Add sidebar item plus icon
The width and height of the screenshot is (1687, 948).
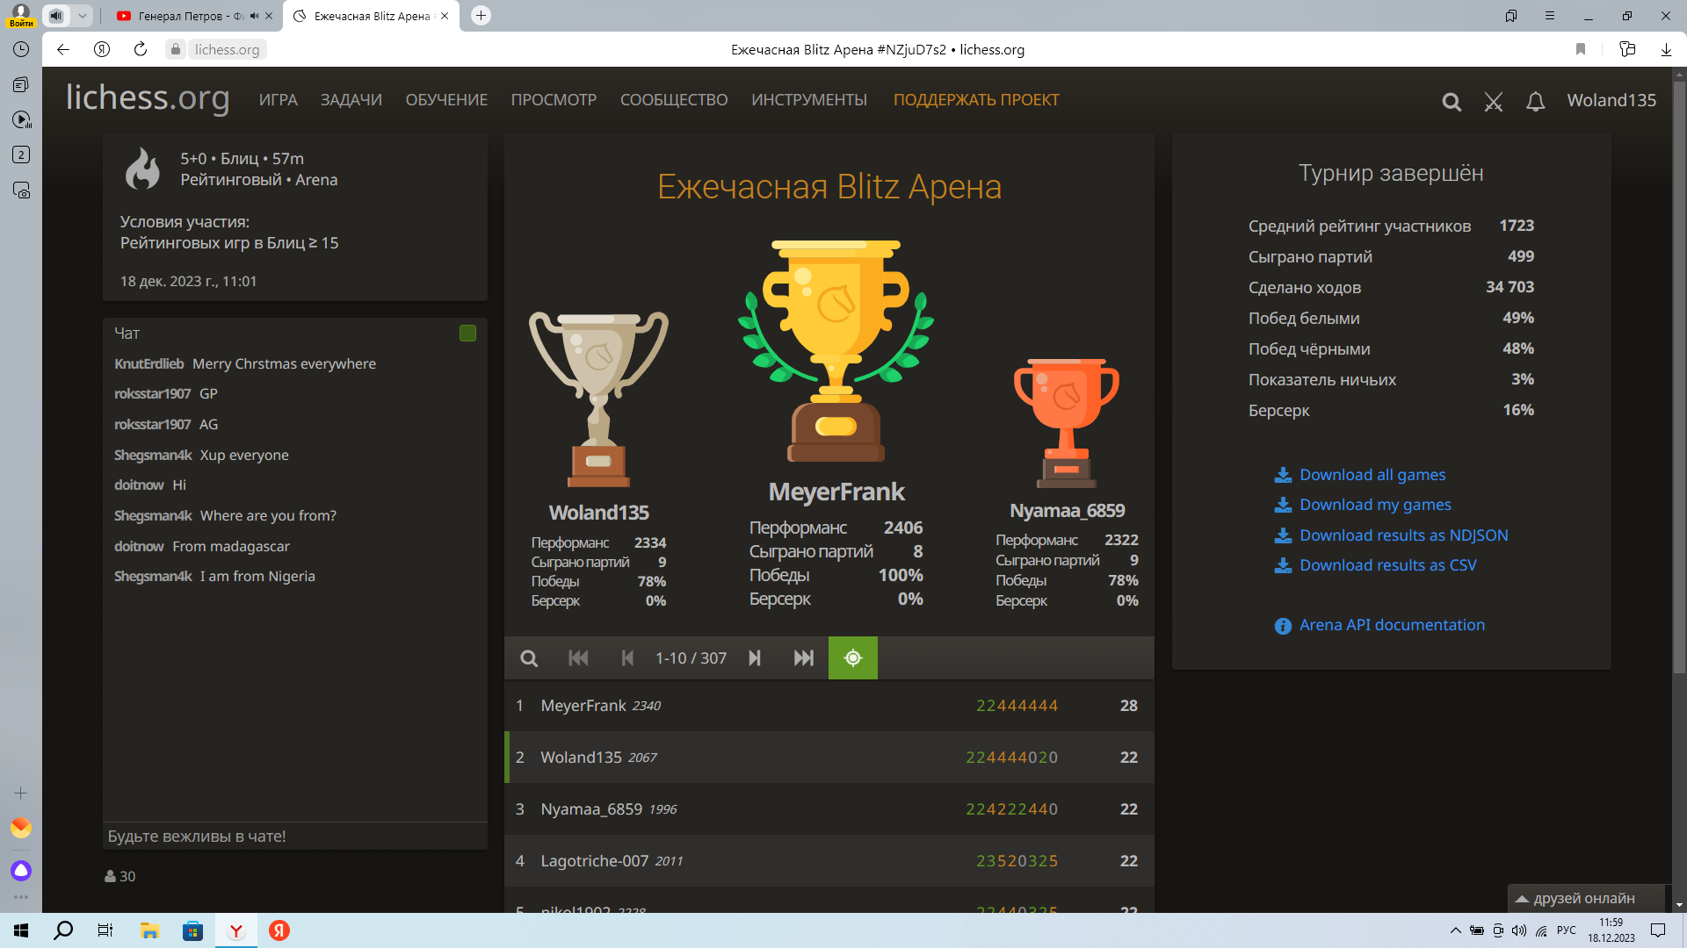21,794
